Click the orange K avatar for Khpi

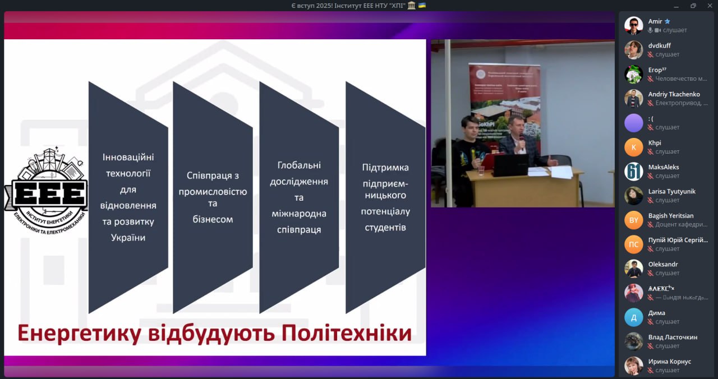633,147
